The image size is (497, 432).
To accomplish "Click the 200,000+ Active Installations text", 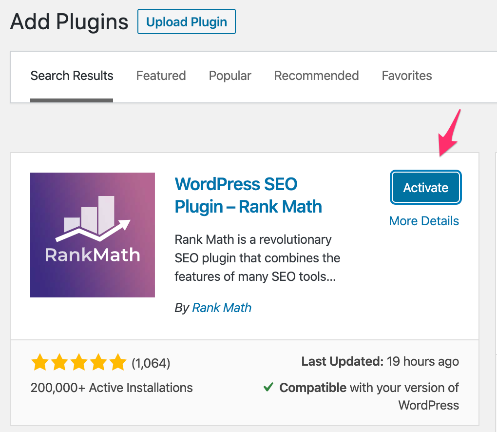I will point(112,388).
